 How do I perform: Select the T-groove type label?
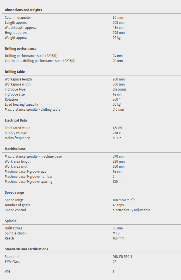click(15, 89)
